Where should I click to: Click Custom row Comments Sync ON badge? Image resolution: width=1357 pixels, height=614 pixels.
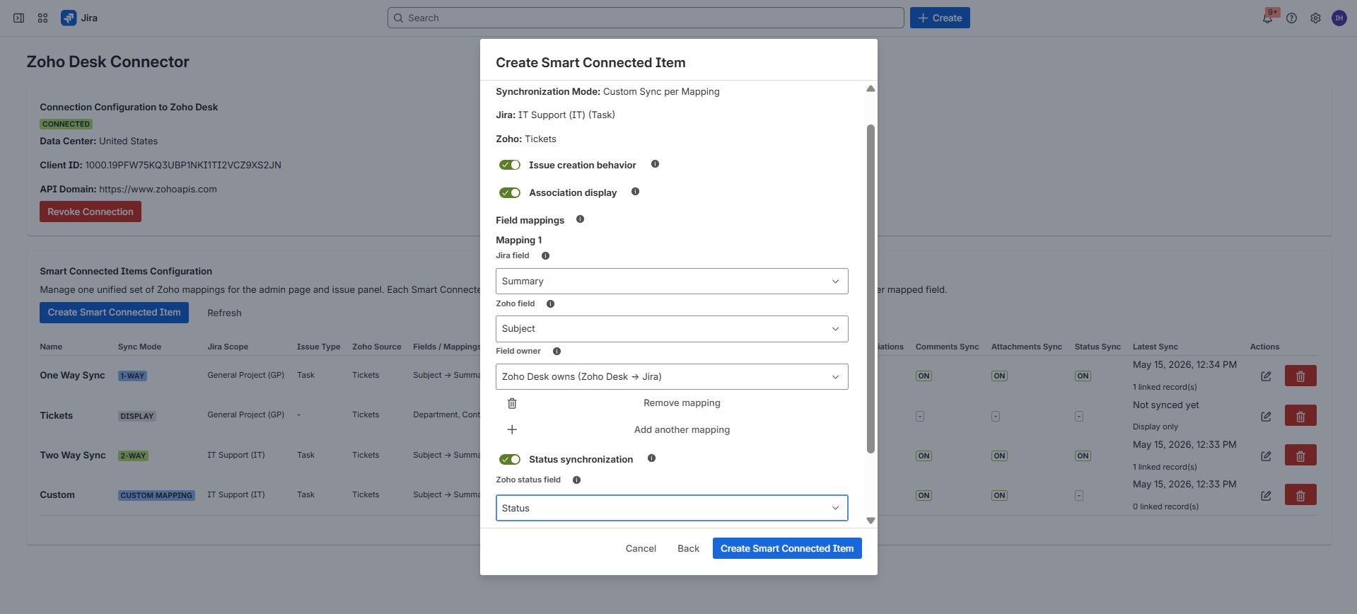click(924, 495)
